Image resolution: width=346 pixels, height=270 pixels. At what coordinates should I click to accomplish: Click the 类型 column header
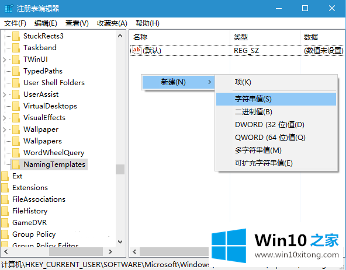coord(265,37)
